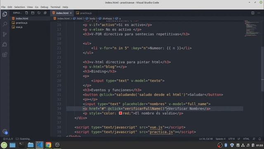Open the Debug menu
The width and height of the screenshot is (264, 149).
(44, 7)
